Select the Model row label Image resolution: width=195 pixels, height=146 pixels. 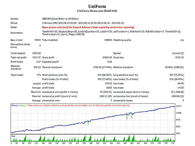14,27
